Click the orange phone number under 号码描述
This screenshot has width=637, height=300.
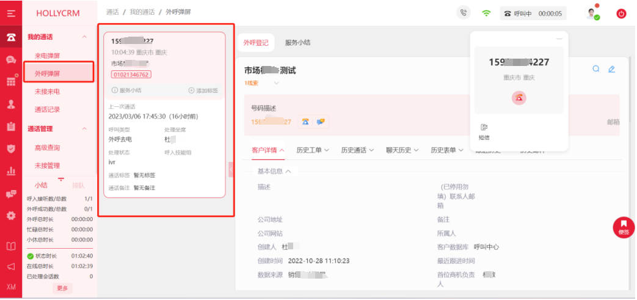point(271,122)
